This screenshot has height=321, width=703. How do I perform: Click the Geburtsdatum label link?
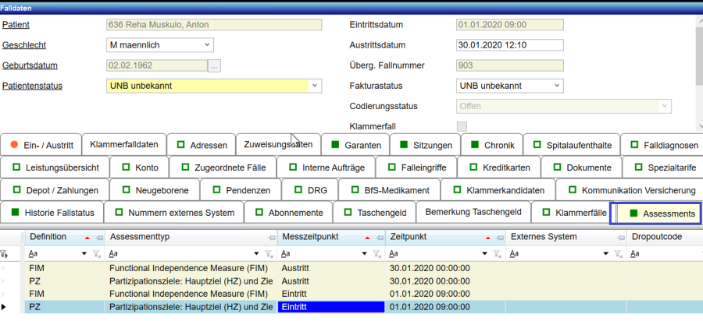click(x=30, y=65)
